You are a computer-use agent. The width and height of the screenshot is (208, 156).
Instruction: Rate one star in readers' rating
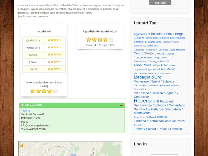pyautogui.click(x=89, y=39)
